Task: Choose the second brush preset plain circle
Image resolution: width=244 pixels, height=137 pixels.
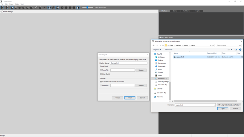Action: click(x=66, y=7)
